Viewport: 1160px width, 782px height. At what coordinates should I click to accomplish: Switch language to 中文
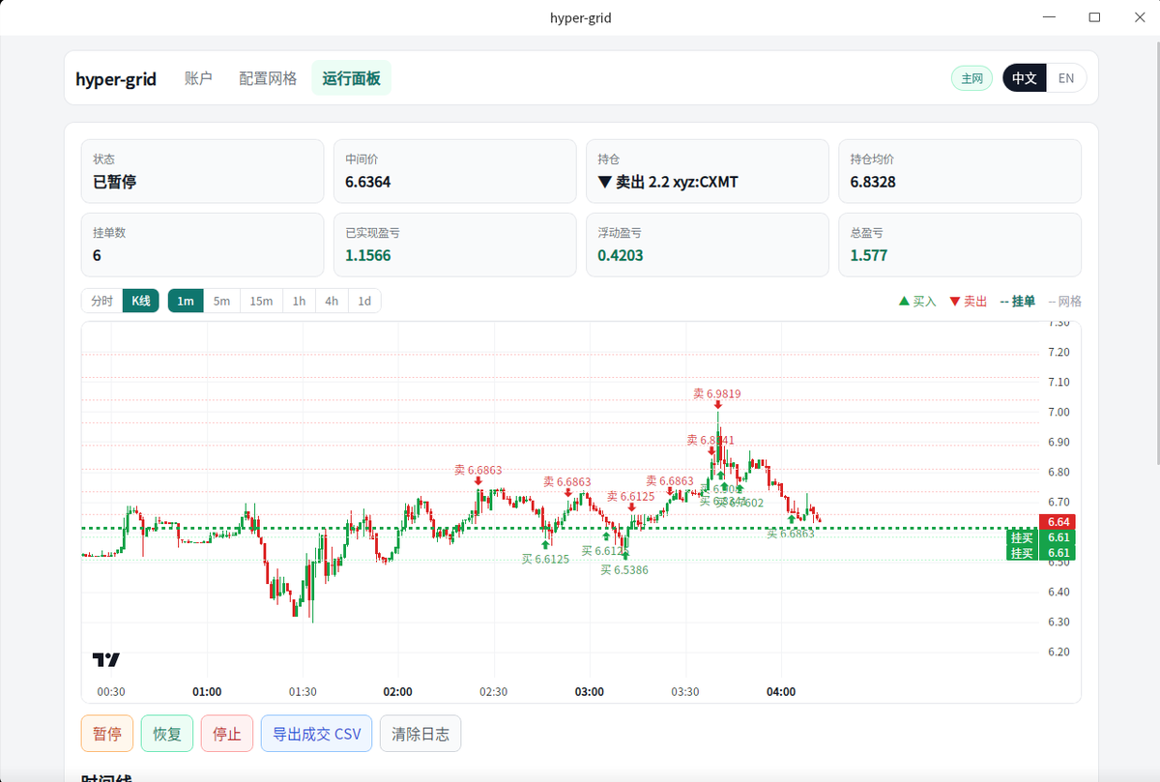[x=1025, y=78]
